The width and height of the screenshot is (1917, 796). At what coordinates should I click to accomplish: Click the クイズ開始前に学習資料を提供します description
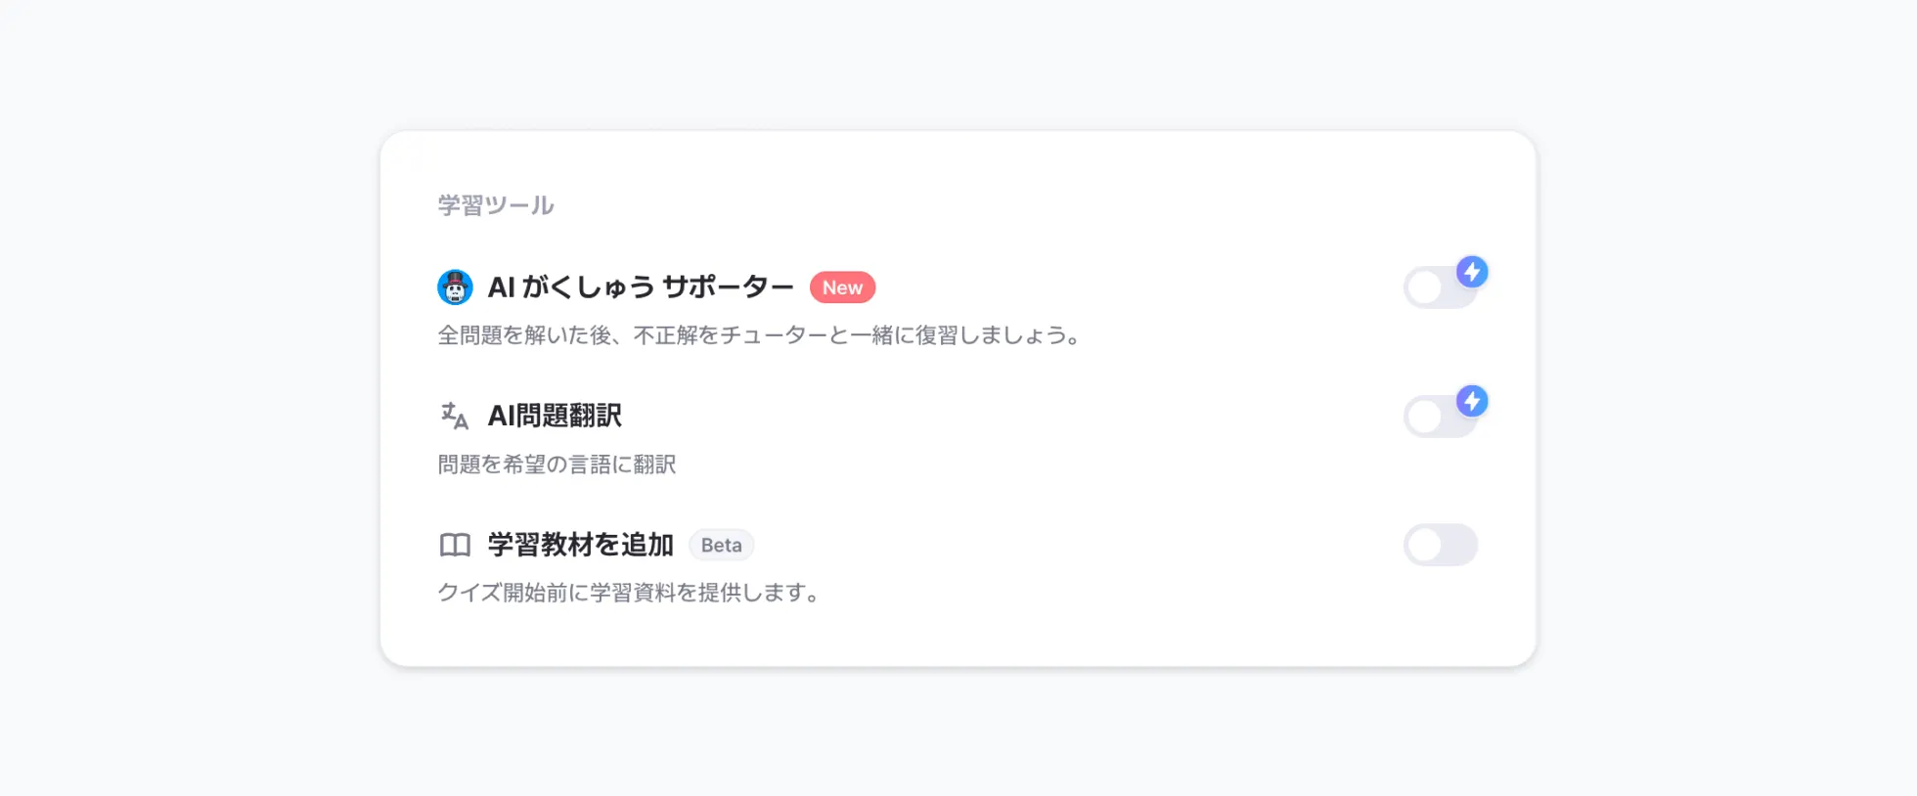coord(628,593)
